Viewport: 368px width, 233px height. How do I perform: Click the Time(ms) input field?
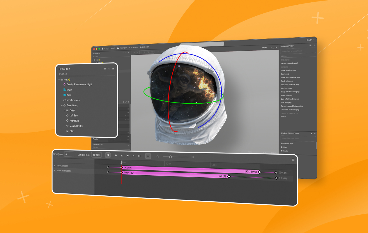(x=69, y=154)
